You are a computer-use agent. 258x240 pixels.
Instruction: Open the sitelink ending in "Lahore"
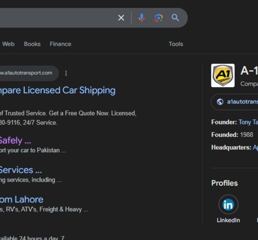point(21,199)
